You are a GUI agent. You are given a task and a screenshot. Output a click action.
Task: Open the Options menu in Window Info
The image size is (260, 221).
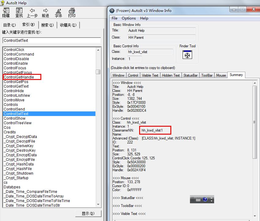click(129, 18)
